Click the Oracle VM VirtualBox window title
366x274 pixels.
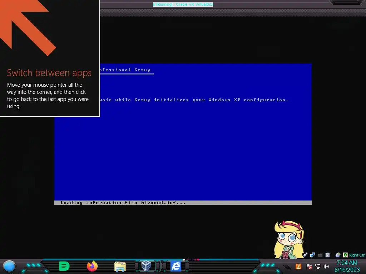tap(183, 4)
